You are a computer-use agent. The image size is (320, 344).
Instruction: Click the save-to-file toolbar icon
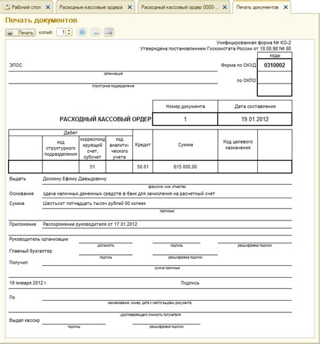coord(96,32)
